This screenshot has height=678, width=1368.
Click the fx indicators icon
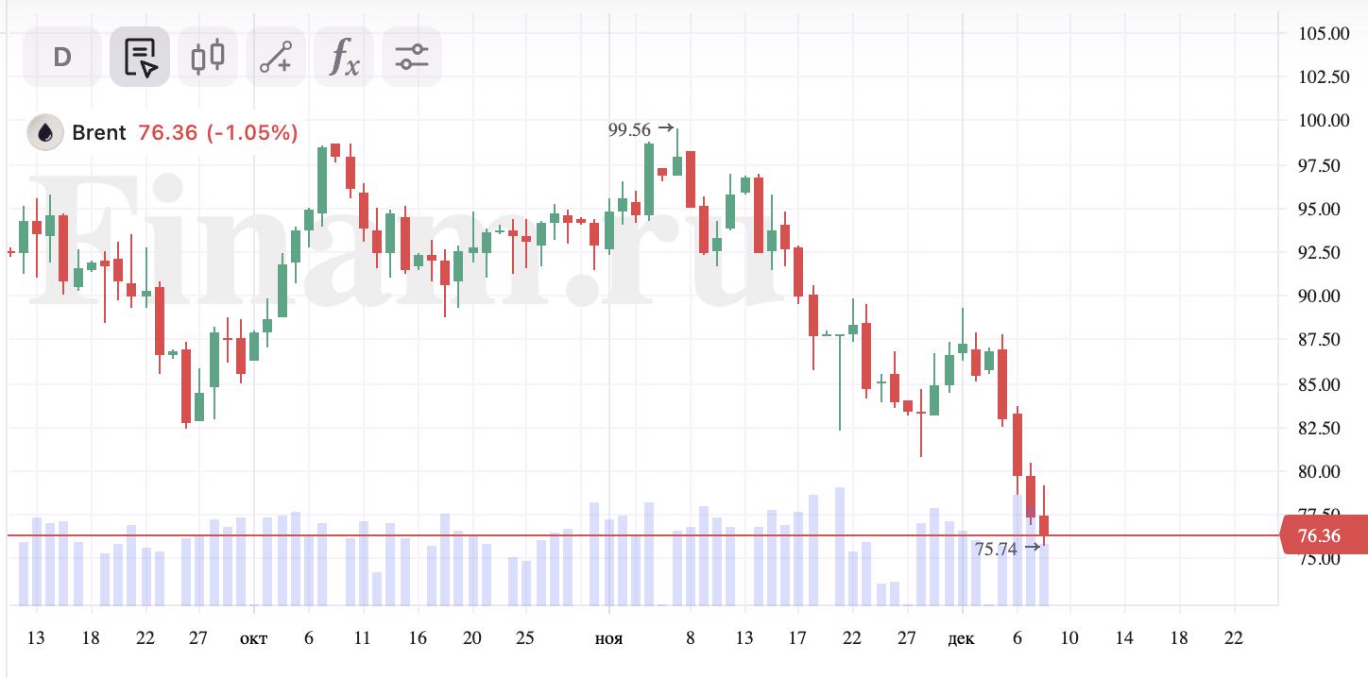tap(342, 57)
